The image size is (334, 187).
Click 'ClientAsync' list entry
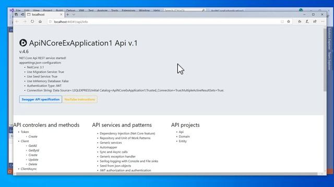coord(29,169)
